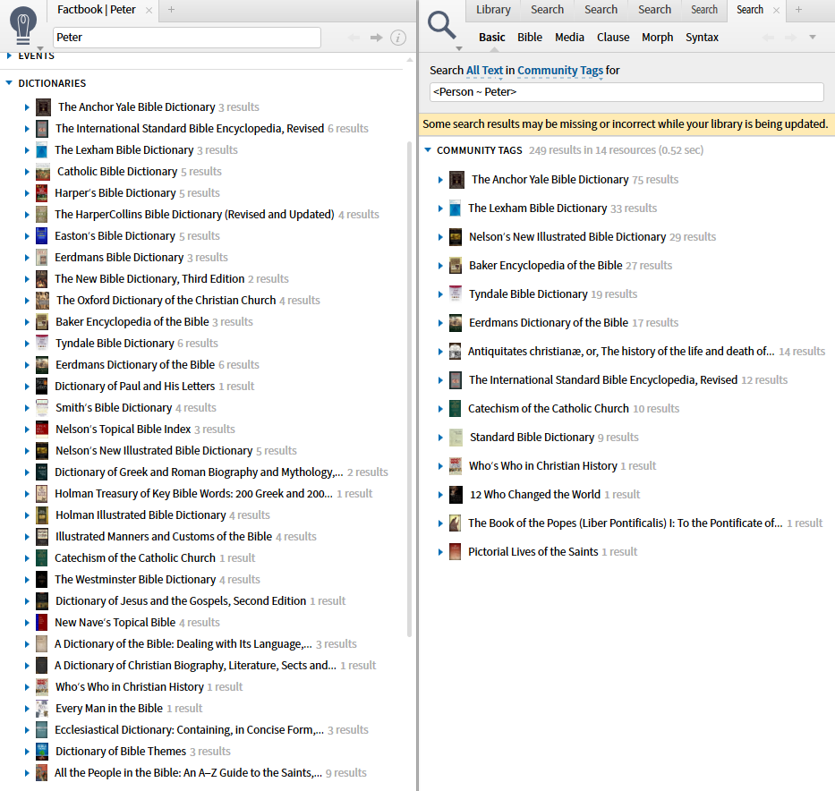Click the Factbook vertical scrollbar
The height and width of the screenshot is (791, 835).
(x=409, y=388)
